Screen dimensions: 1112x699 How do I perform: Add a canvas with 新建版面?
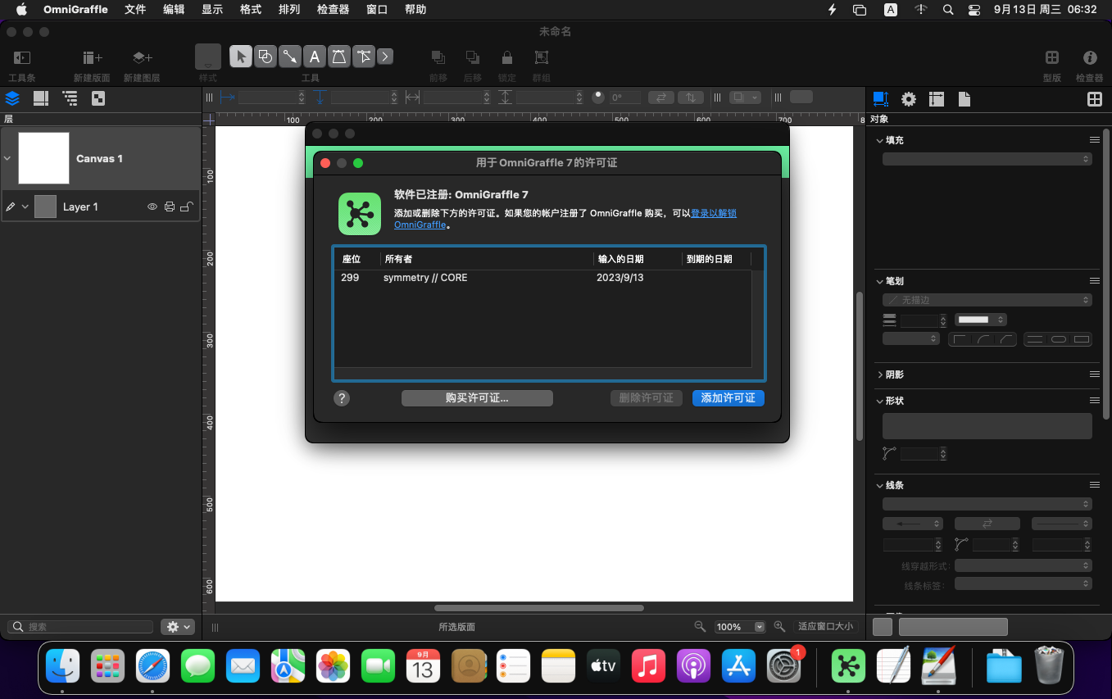click(x=92, y=57)
